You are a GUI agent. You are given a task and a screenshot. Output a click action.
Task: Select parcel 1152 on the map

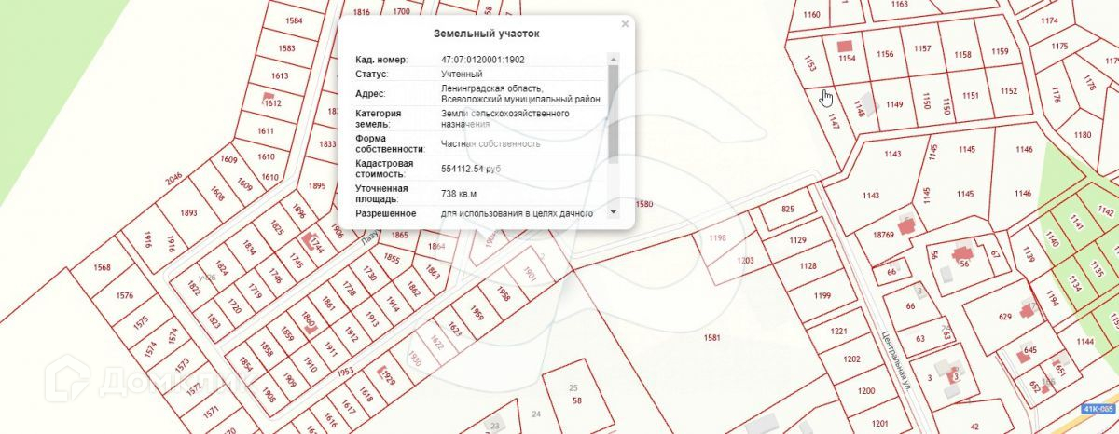[x=1008, y=90]
